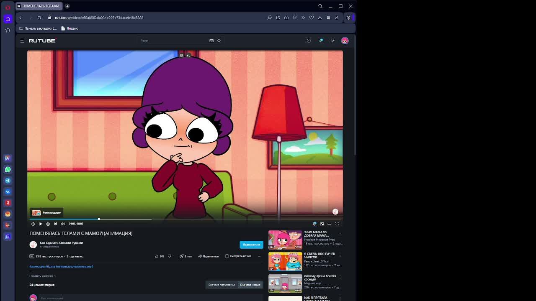
Task: Open the browser downloads panel
Action: (x=320, y=18)
